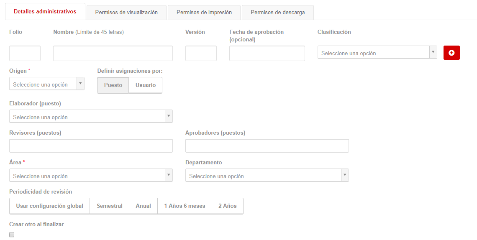Expand the Elaborador (puesto) dropdown
The image size is (477, 240).
click(x=91, y=116)
